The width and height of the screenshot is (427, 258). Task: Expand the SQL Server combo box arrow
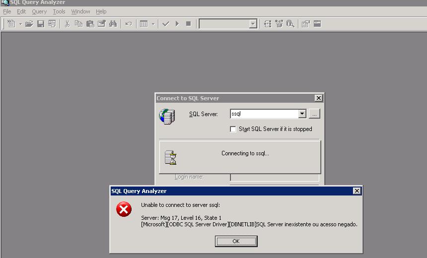[x=302, y=114]
